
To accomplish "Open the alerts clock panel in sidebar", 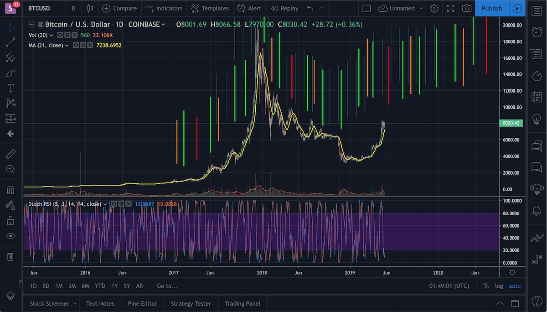I will tap(537, 31).
